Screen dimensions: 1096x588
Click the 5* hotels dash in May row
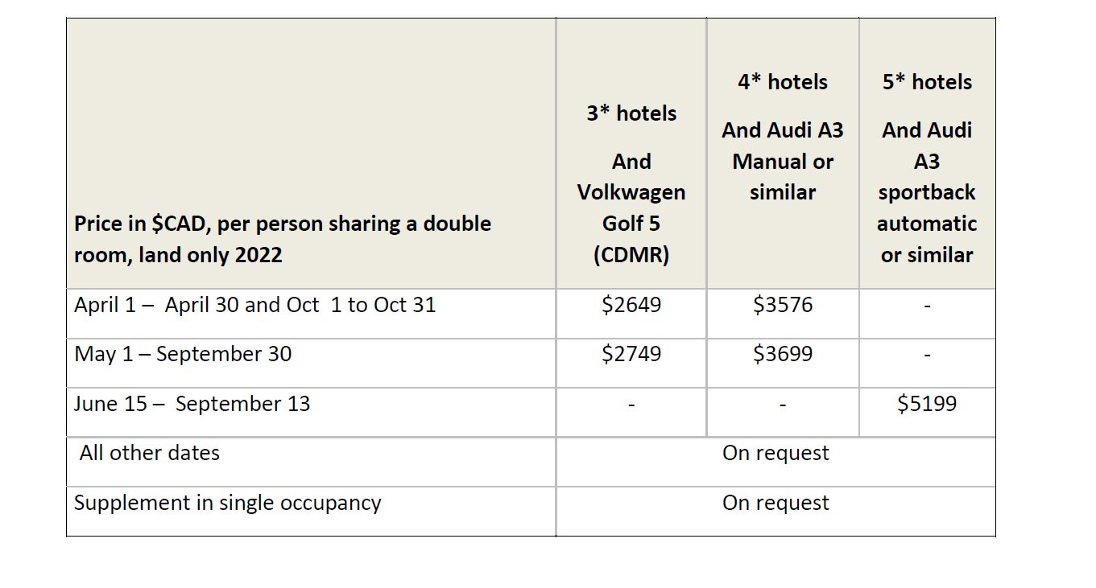pyautogui.click(x=927, y=355)
